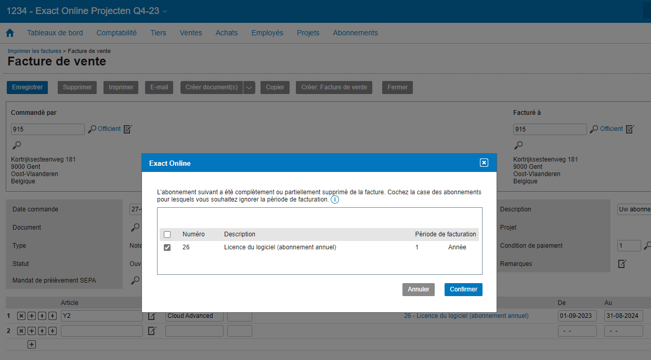Search for a document in the Document row
651x360 pixels.
[135, 228]
